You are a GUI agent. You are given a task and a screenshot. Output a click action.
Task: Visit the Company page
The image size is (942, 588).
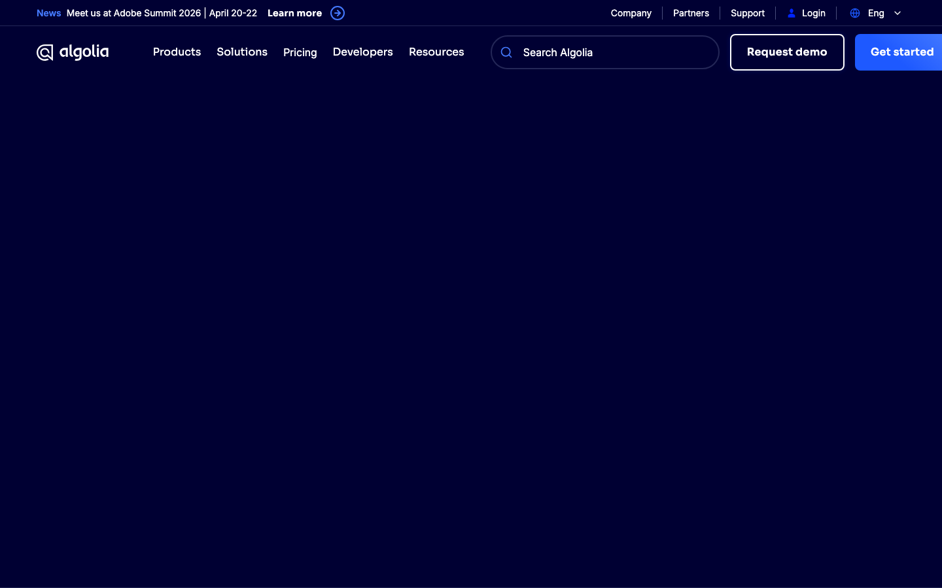tap(631, 13)
